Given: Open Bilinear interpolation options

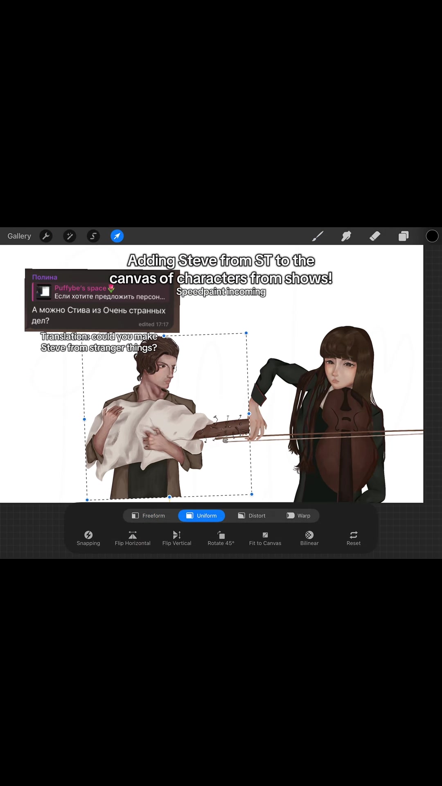Looking at the screenshot, I should 309,538.
